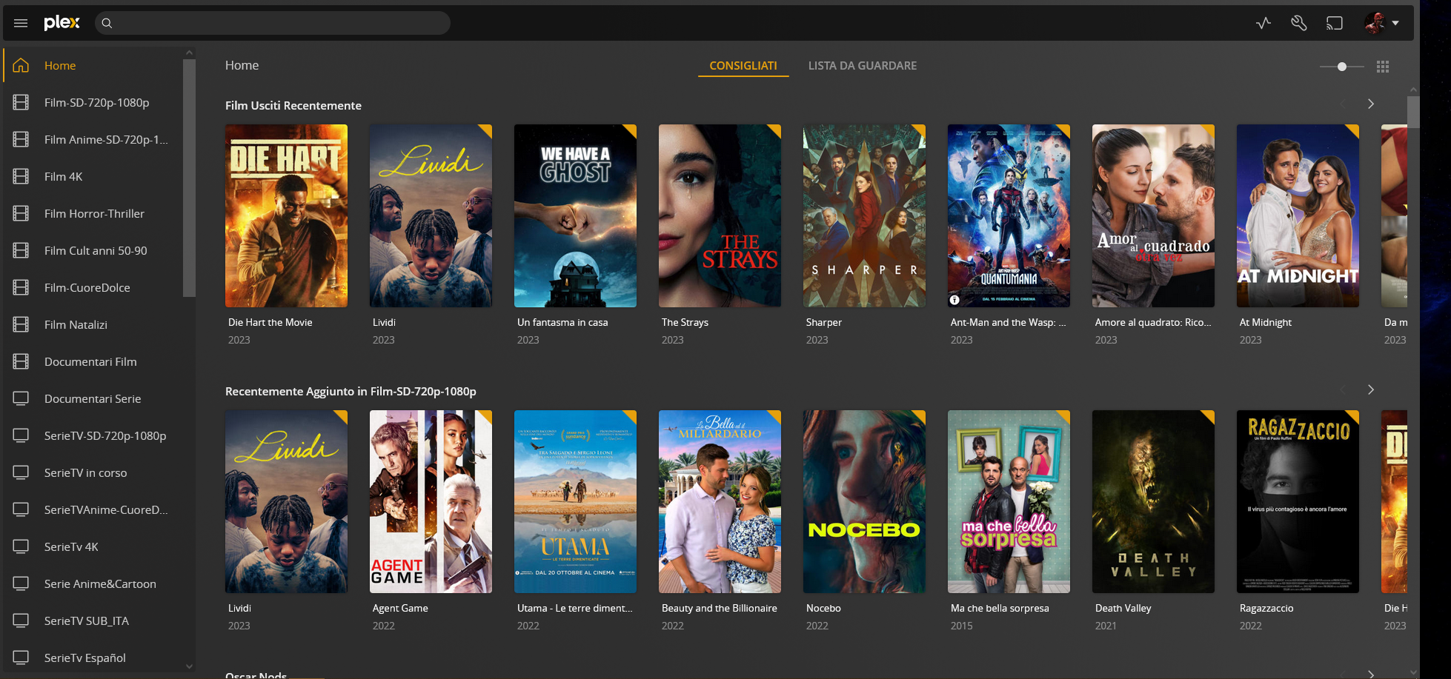This screenshot has width=1451, height=679.
Task: Open Death Valley poster
Action: pos(1153,501)
